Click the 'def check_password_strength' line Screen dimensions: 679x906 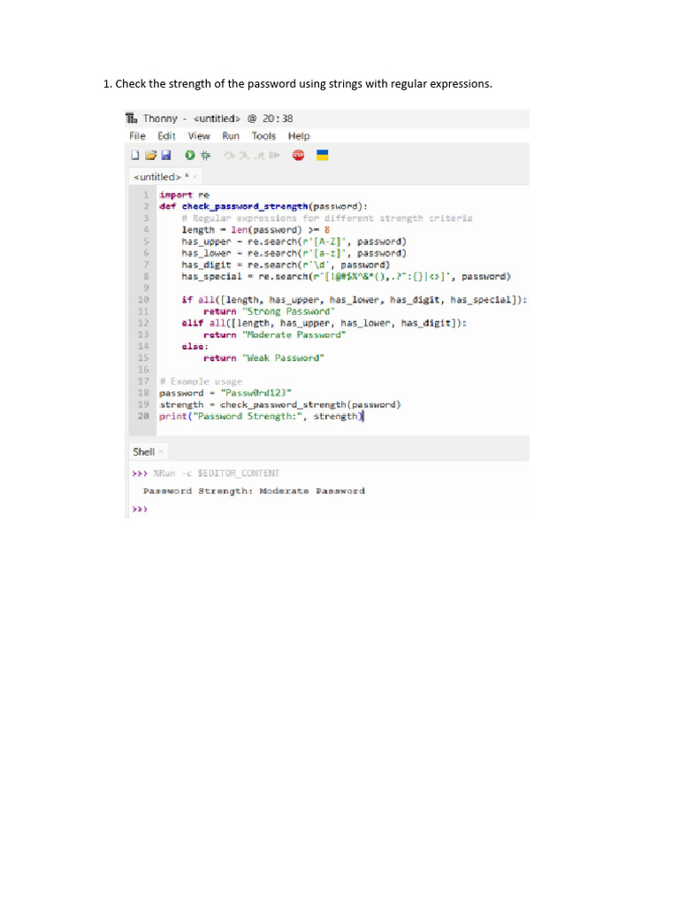(x=263, y=206)
